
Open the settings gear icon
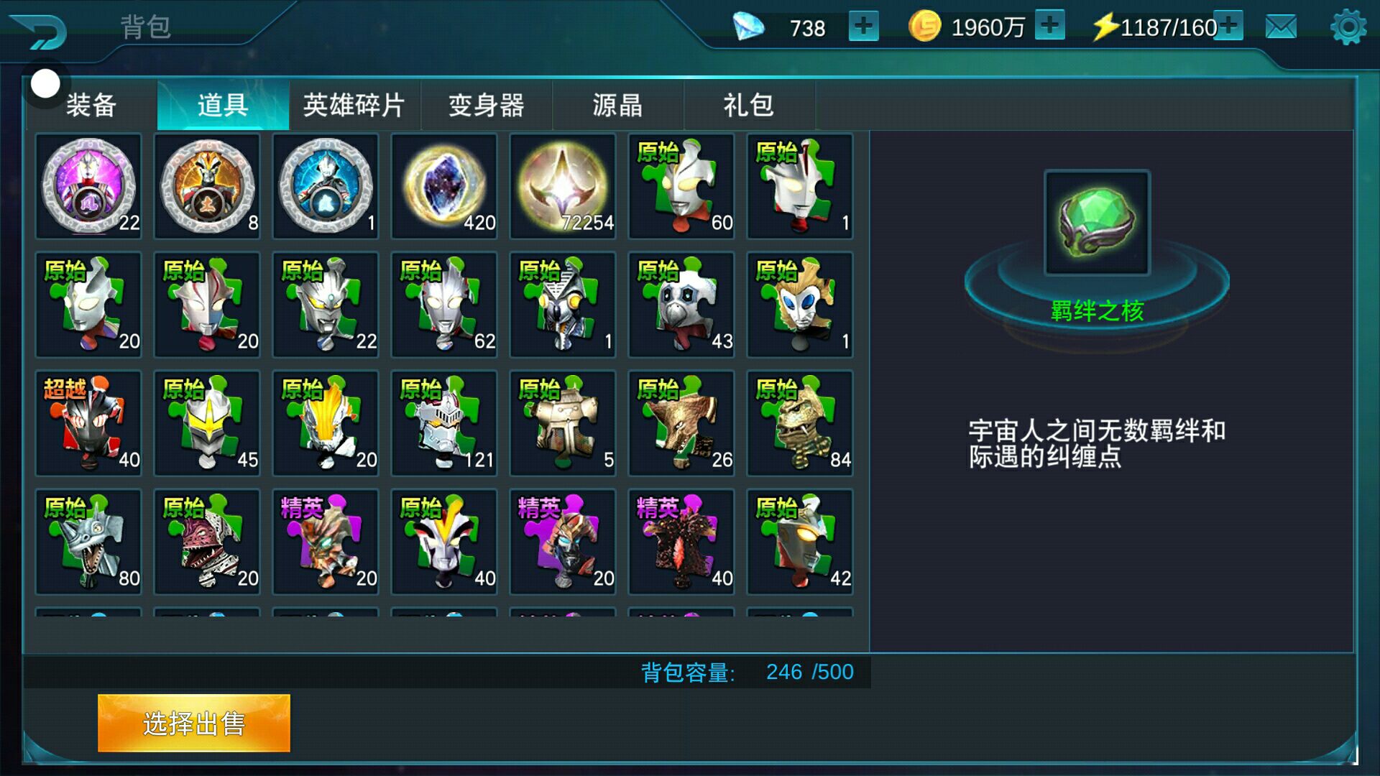1348,27
